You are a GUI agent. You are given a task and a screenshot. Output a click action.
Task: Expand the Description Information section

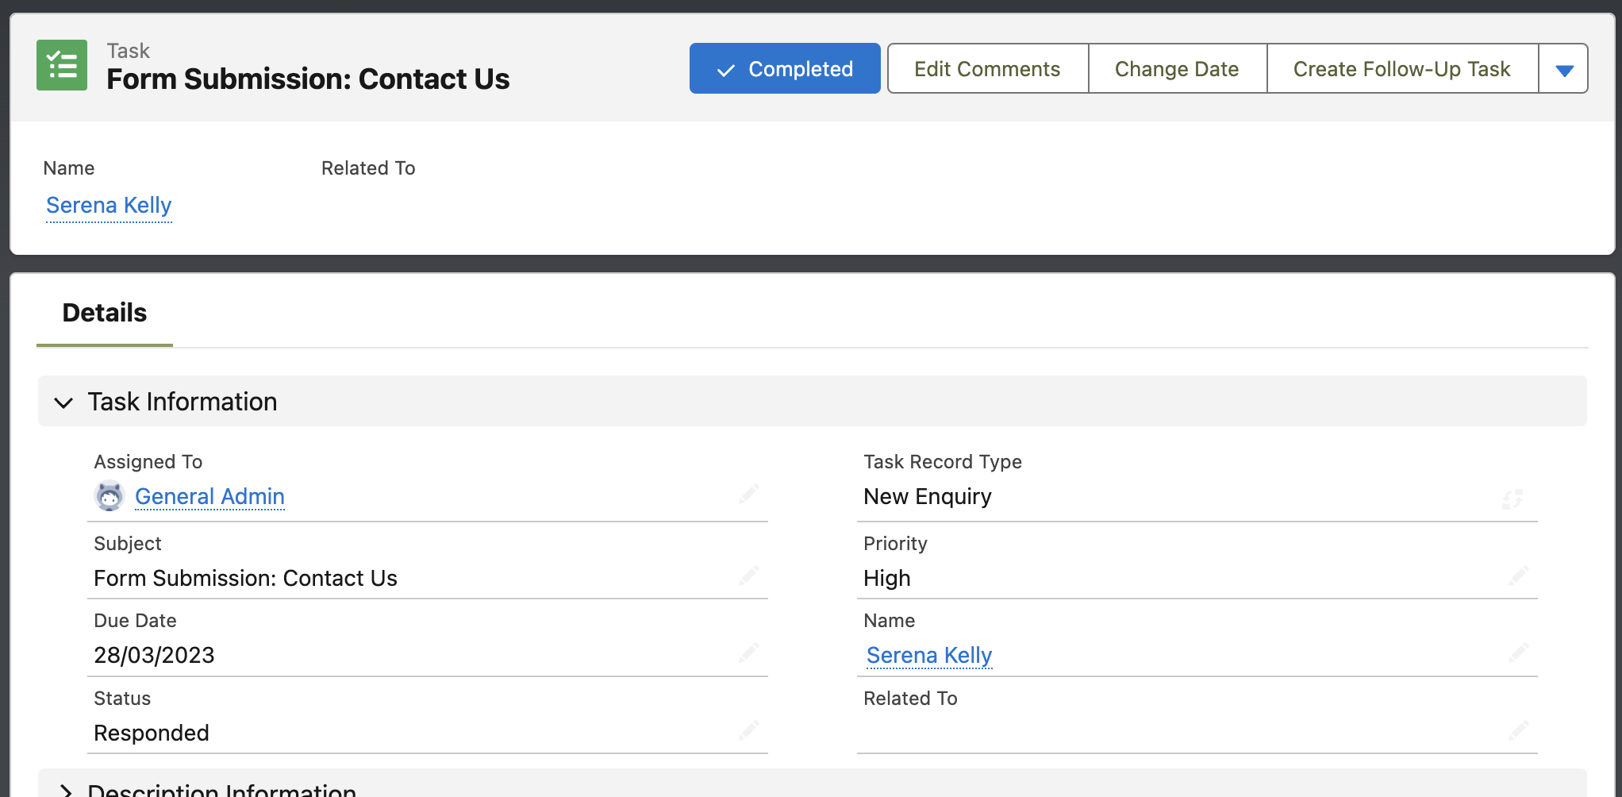click(x=67, y=789)
